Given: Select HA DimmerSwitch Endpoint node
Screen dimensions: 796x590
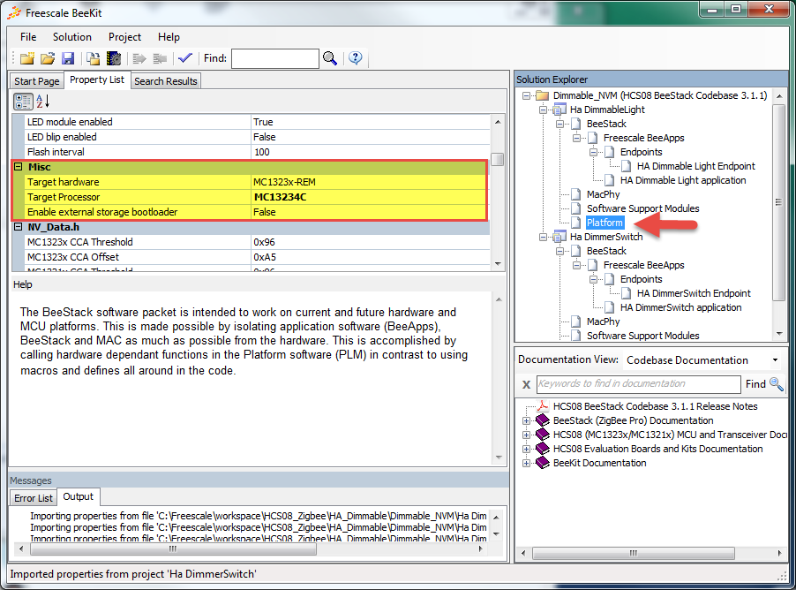Looking at the screenshot, I should (694, 293).
